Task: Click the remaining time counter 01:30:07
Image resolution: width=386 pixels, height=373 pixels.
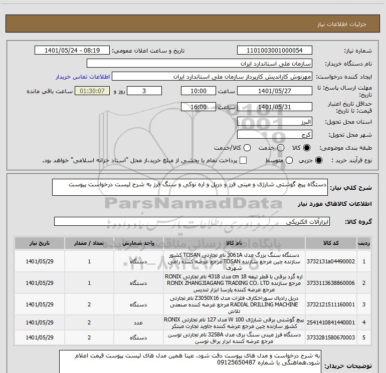Action: [92, 91]
